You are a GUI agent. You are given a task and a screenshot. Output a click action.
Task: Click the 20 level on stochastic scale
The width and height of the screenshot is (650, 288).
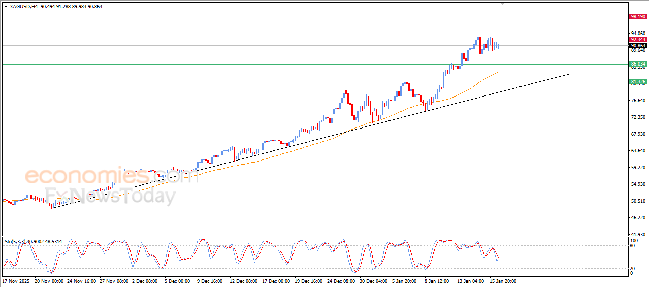pos(633,268)
